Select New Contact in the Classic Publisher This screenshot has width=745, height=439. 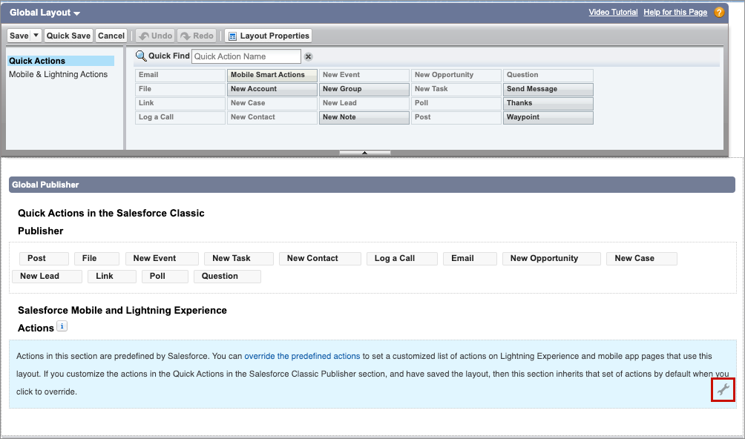pyautogui.click(x=321, y=259)
